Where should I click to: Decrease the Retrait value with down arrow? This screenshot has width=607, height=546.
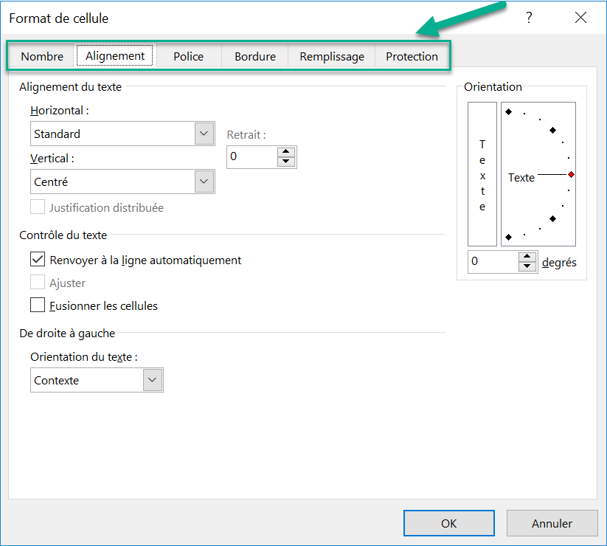286,162
